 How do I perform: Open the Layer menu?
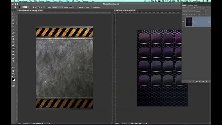48,1
